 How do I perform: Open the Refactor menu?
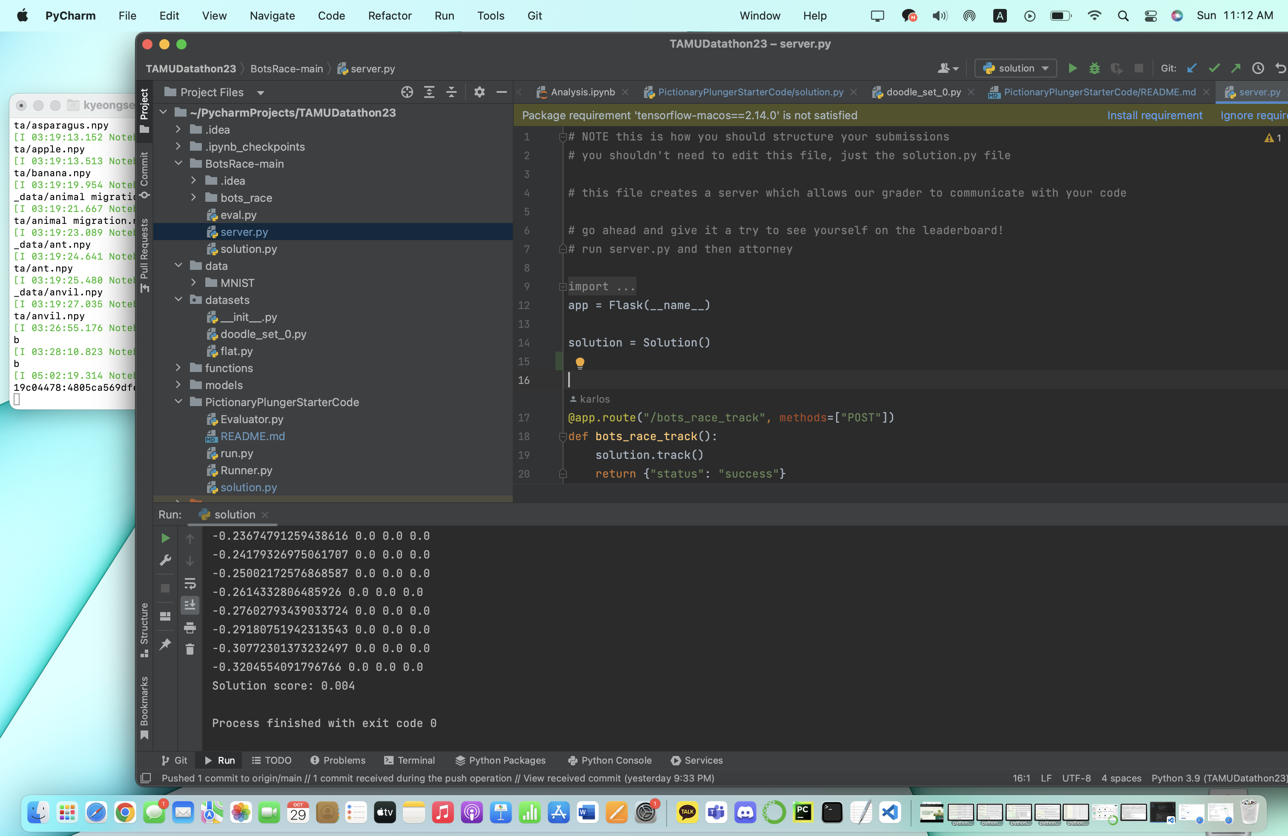[390, 16]
